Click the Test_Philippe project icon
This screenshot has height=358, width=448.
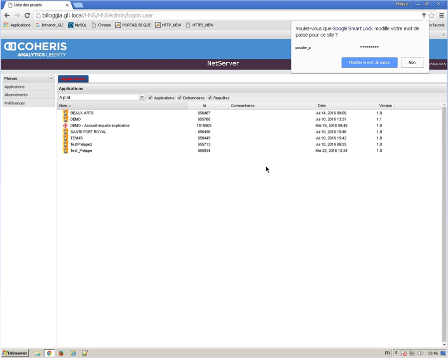65,150
